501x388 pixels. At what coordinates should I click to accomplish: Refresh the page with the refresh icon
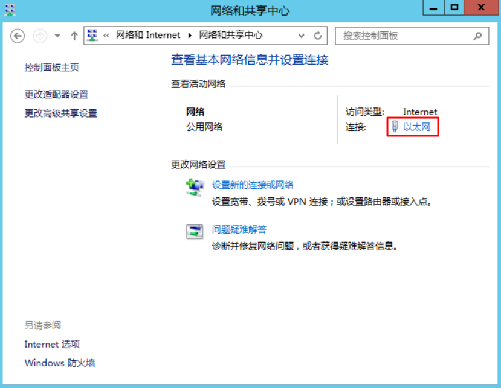tap(318, 36)
